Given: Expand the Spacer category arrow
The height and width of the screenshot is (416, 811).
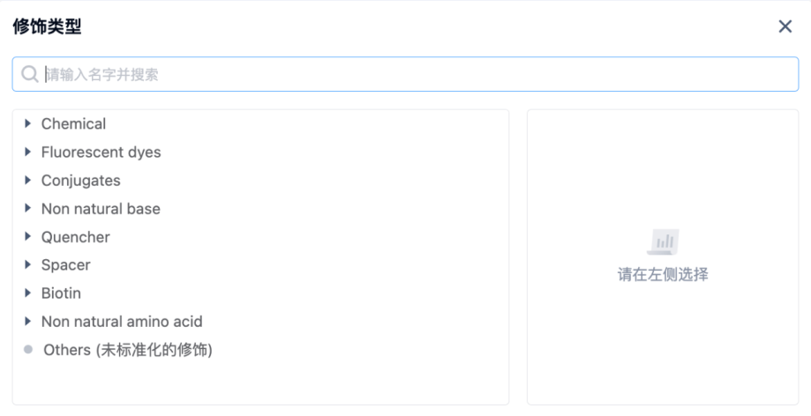Looking at the screenshot, I should pyautogui.click(x=28, y=265).
